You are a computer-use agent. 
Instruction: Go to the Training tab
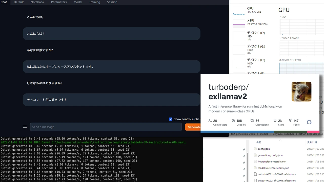pyautogui.click(x=94, y=2)
